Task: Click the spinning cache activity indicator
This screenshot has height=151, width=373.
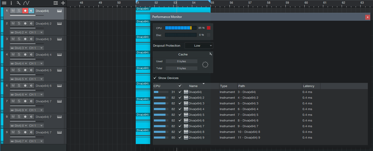Action: point(205,65)
